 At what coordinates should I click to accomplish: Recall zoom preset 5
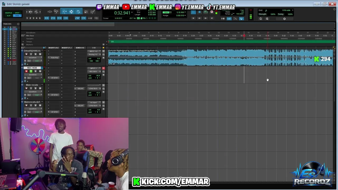tap(40, 18)
